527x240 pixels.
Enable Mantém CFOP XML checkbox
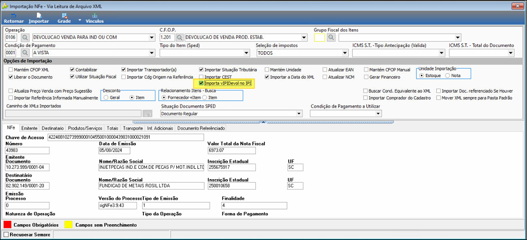point(11,70)
